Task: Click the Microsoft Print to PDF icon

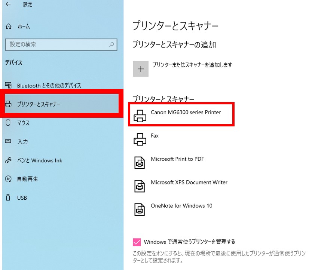Action: coord(140,163)
